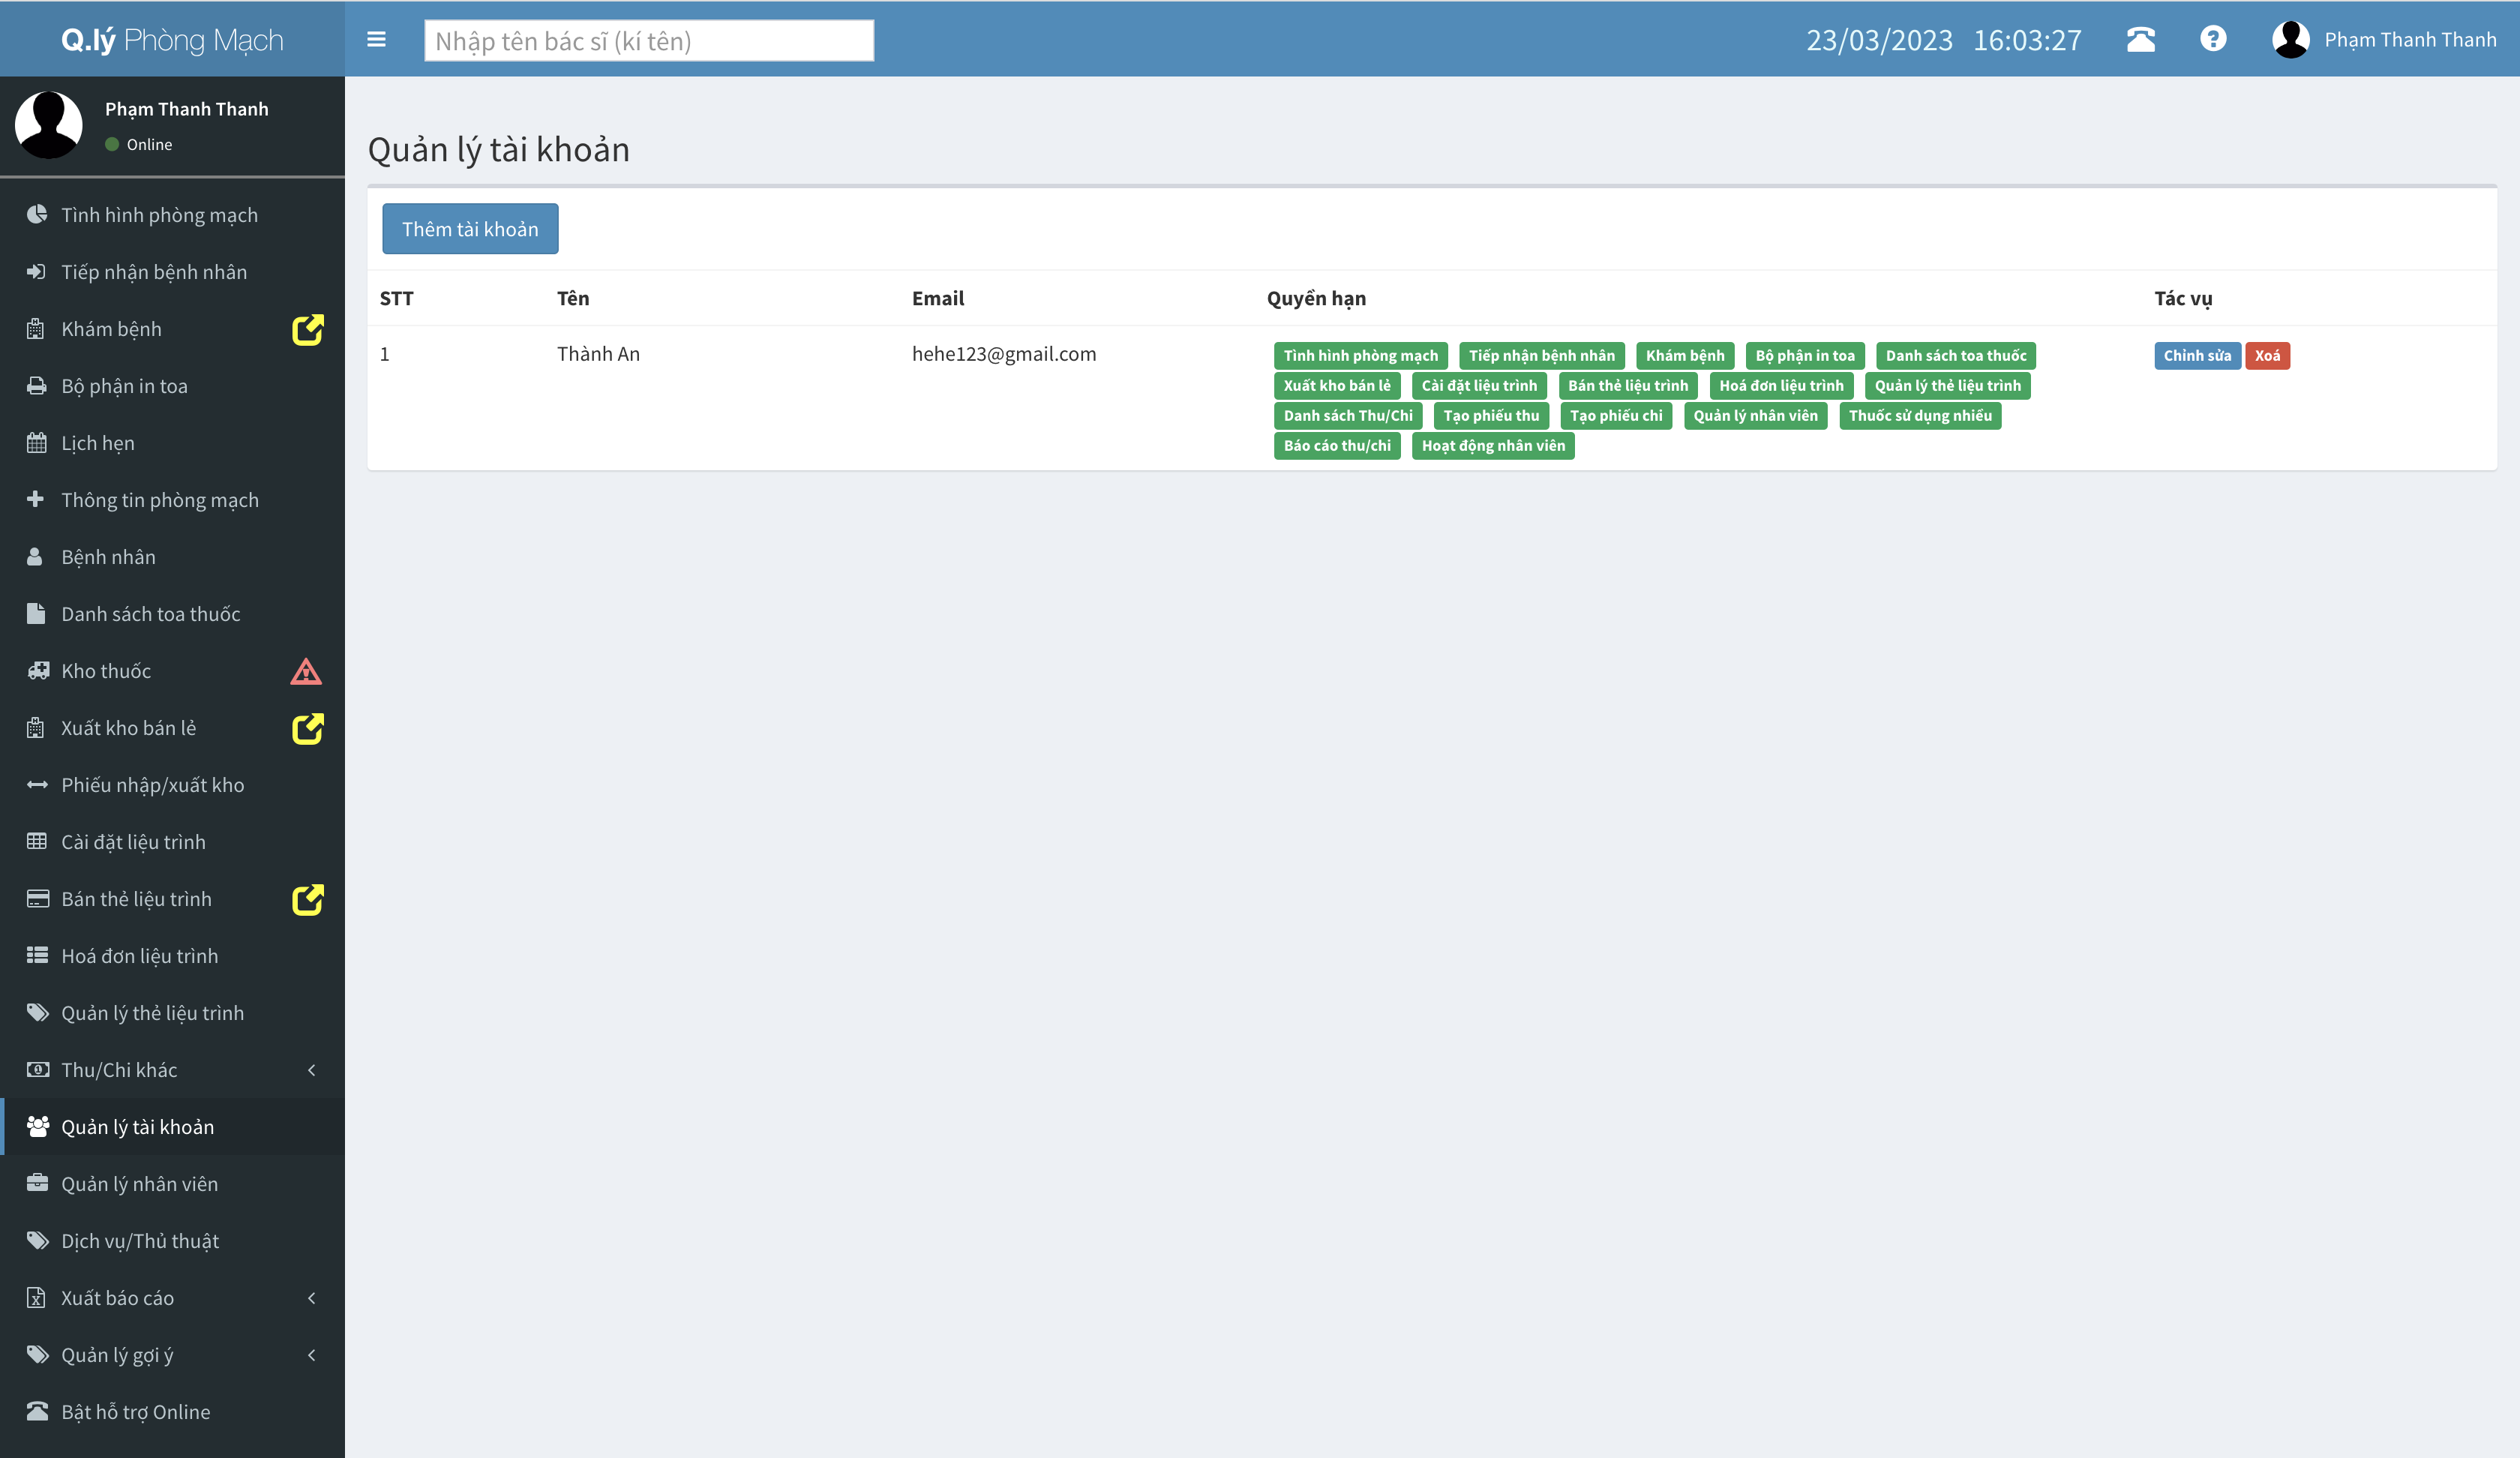Click the list icon for Hoá đơn liệu trình
2520x1458 pixels.
(x=37, y=955)
